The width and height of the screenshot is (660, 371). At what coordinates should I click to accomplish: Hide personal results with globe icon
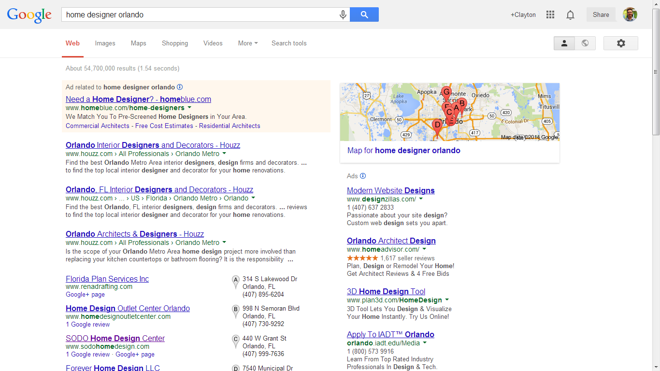pyautogui.click(x=585, y=43)
